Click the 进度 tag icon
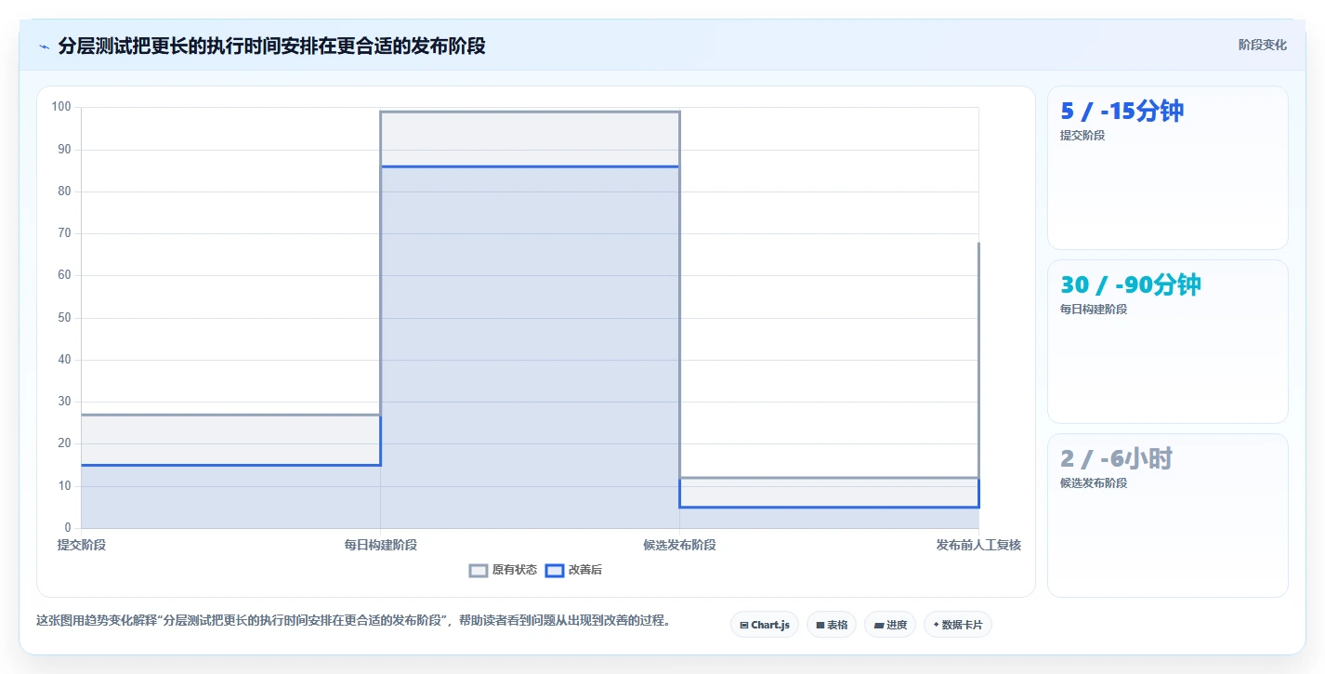1325x674 pixels. tap(879, 626)
